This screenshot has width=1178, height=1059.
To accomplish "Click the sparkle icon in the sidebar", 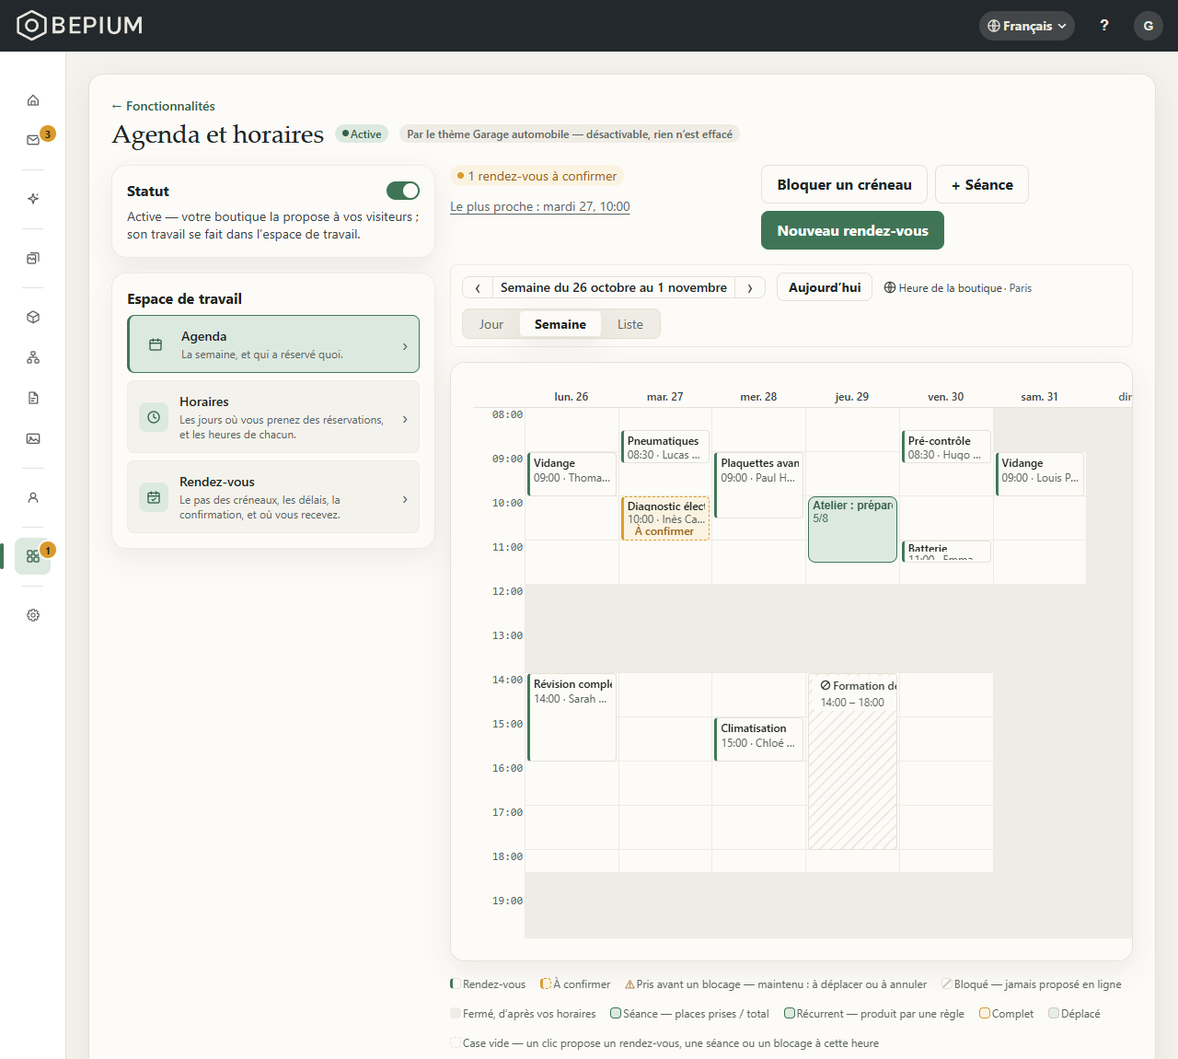I will tap(33, 199).
